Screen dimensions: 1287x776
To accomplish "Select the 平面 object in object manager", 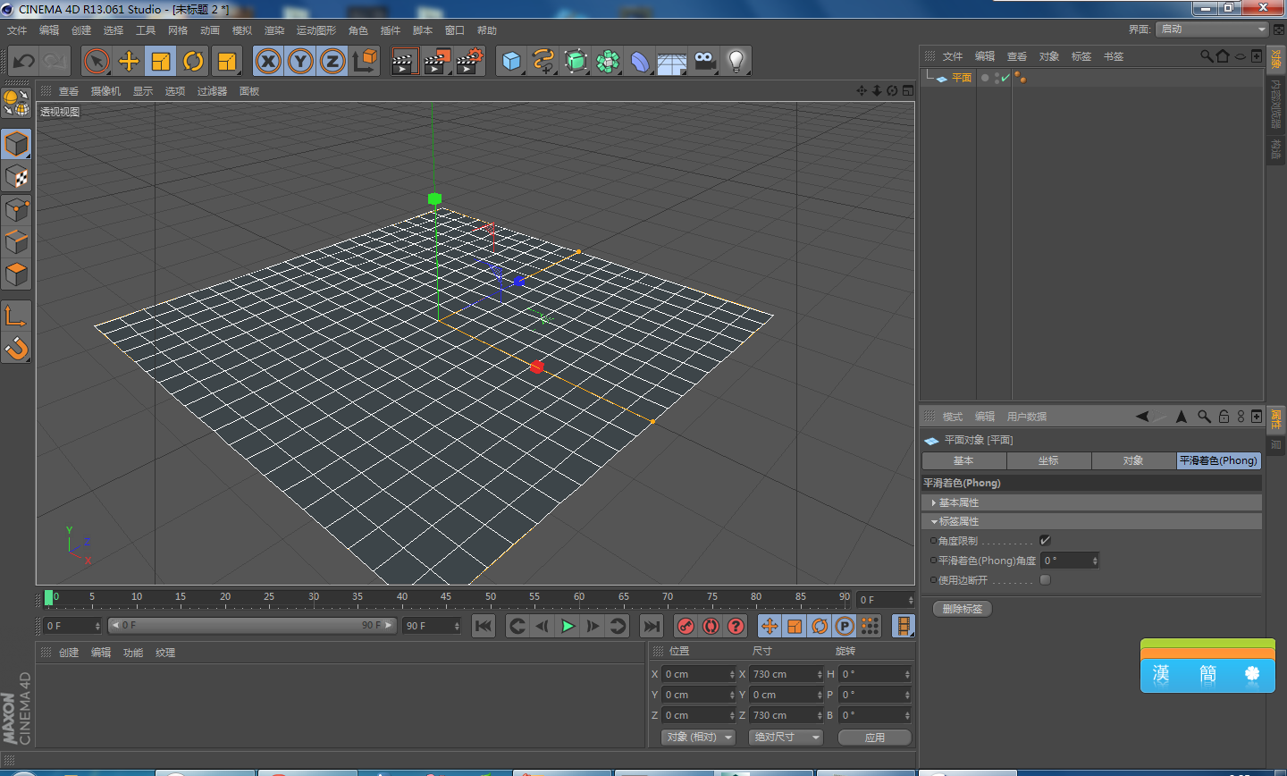I will (962, 78).
